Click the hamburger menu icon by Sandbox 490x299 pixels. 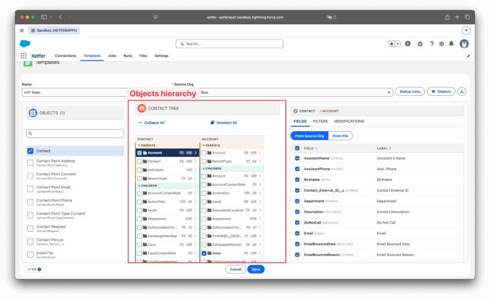[22, 31]
